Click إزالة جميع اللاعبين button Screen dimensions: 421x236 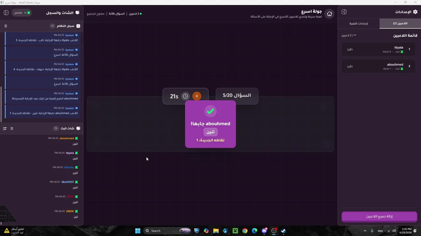point(379,217)
